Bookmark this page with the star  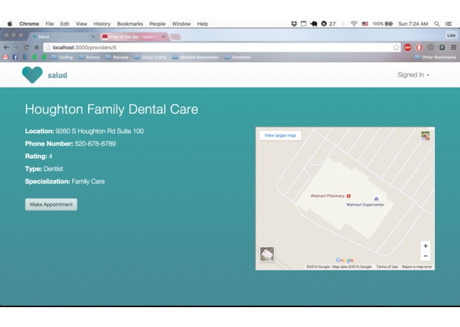point(396,47)
